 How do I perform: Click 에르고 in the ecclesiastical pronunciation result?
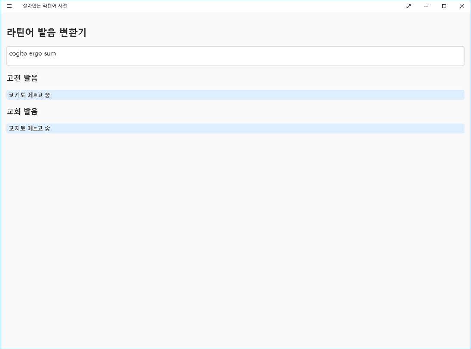35,128
